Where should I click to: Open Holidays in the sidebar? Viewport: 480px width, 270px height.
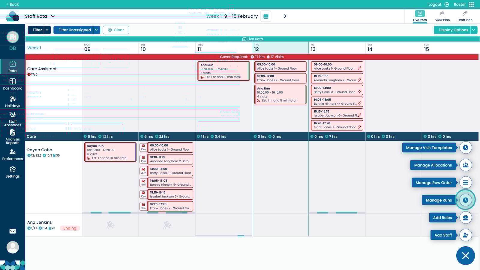pos(13,101)
